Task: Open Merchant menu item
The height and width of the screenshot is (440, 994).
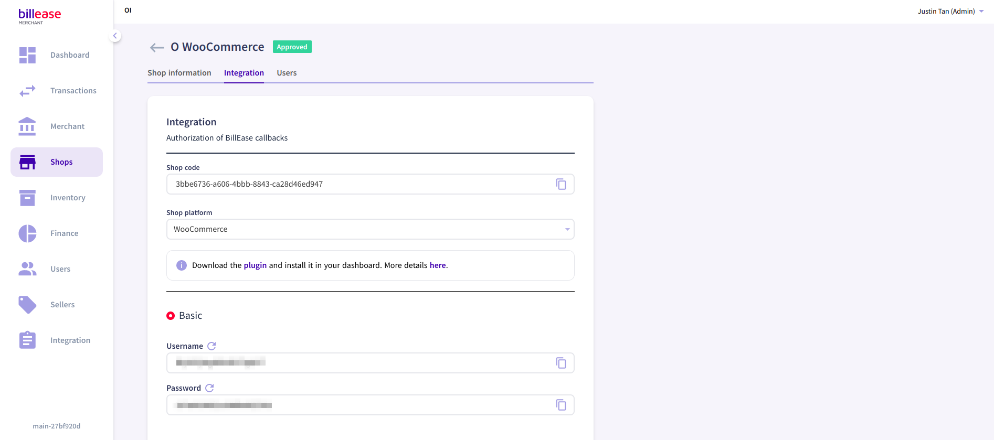Action: click(x=57, y=126)
